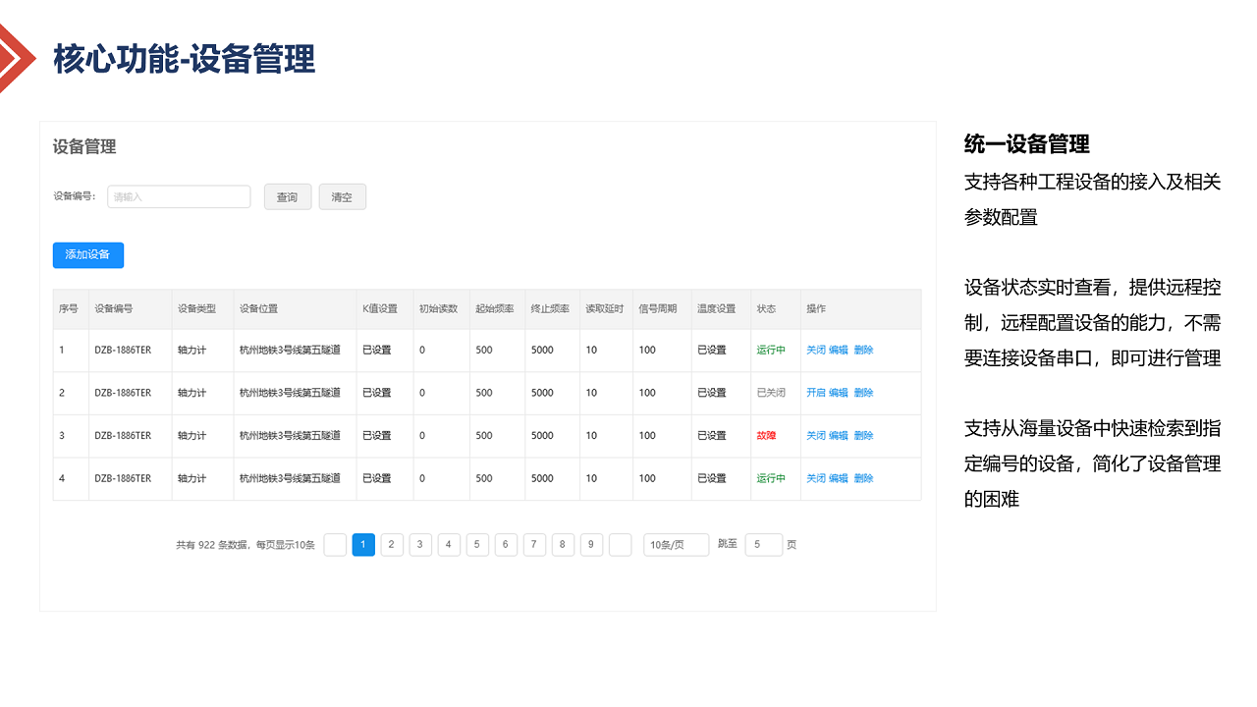Click 编辑 link in row 2
Screen dimensions: 1257x707
tap(839, 393)
